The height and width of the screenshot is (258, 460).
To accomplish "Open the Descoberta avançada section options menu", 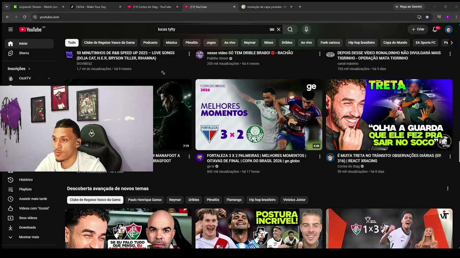I will (448, 188).
